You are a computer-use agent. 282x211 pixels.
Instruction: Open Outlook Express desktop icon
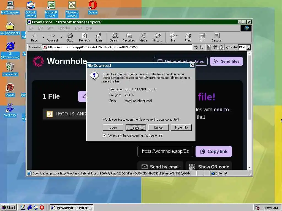(x=31, y=9)
